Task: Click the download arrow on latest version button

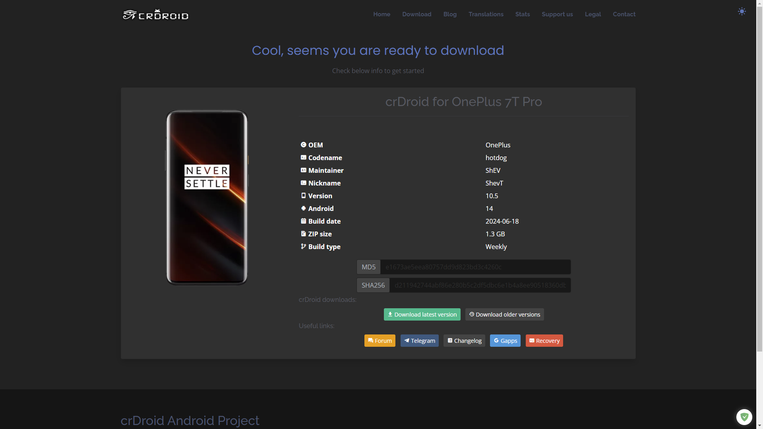Action: click(x=390, y=314)
